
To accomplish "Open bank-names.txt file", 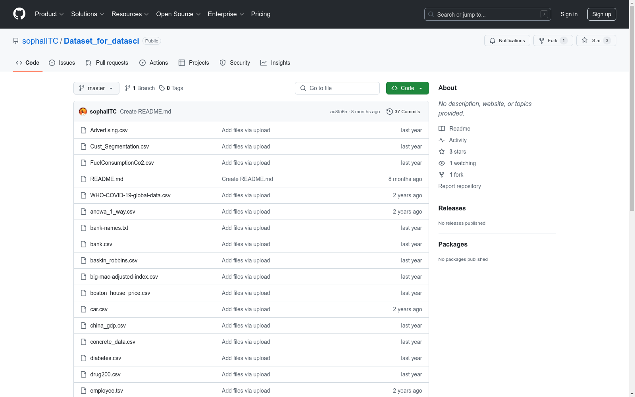I will coord(109,228).
